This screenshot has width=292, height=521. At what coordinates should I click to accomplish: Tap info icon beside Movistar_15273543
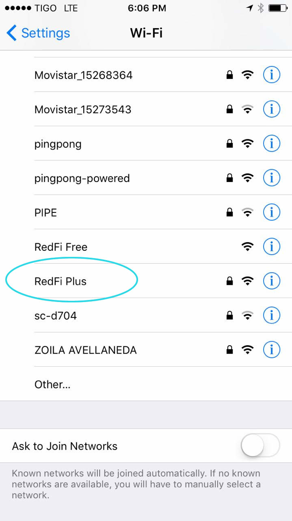point(272,109)
